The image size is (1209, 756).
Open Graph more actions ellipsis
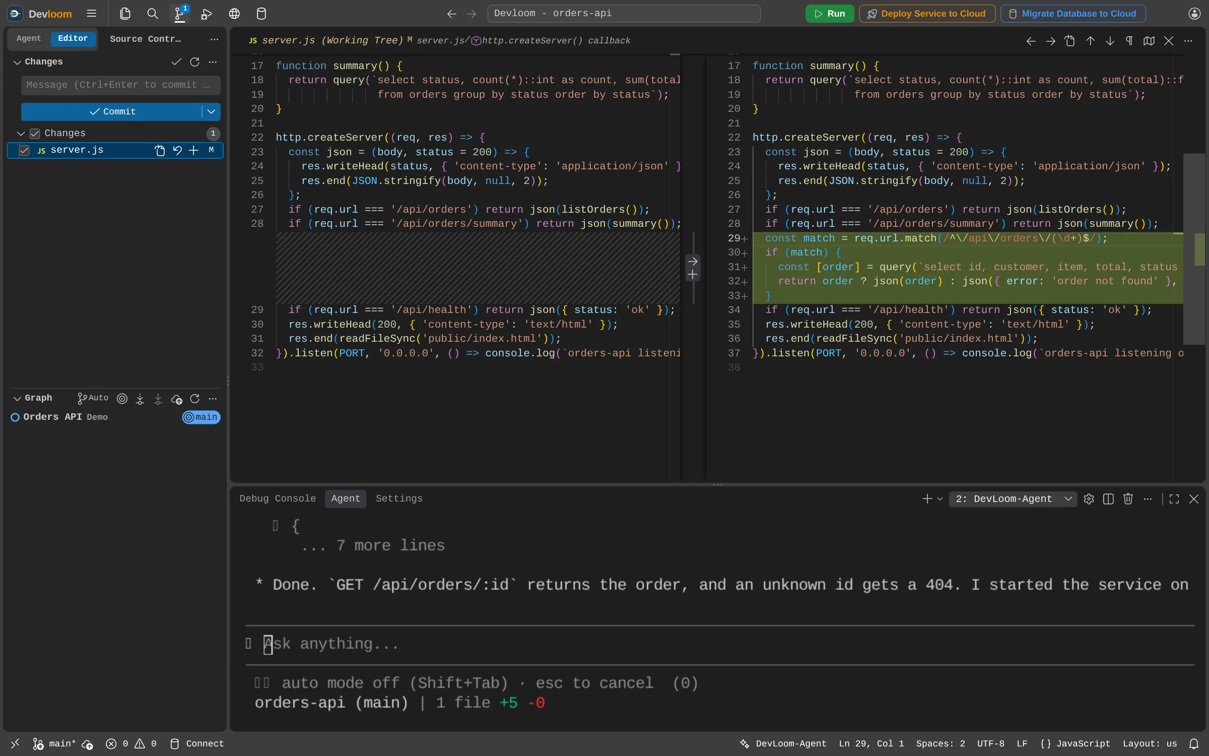213,399
